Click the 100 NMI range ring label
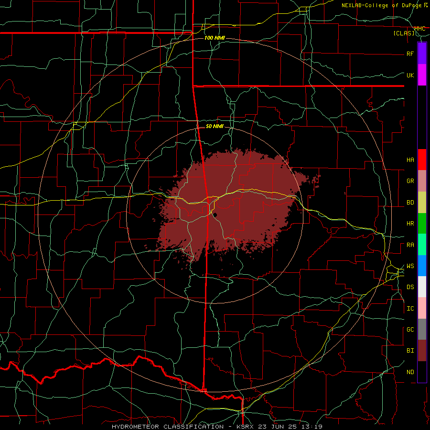Viewport: 430px width, 430px height. click(215, 38)
